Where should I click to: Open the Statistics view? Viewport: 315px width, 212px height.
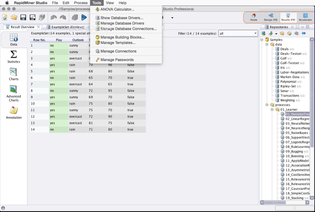click(x=14, y=57)
